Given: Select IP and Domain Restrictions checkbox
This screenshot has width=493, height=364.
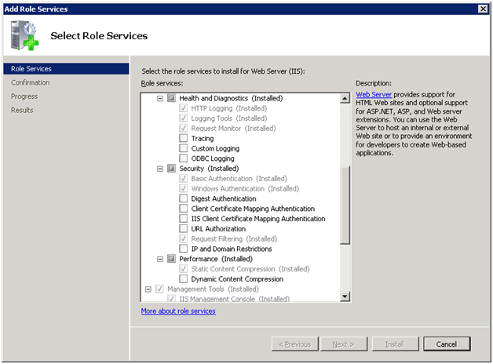Looking at the screenshot, I should 184,249.
